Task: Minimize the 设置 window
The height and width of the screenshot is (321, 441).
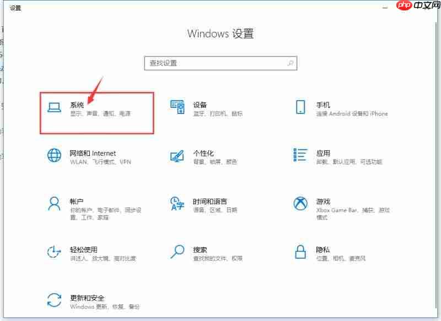Action: [385, 8]
